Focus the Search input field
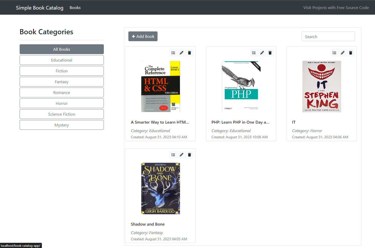375x248 pixels. (x=328, y=37)
